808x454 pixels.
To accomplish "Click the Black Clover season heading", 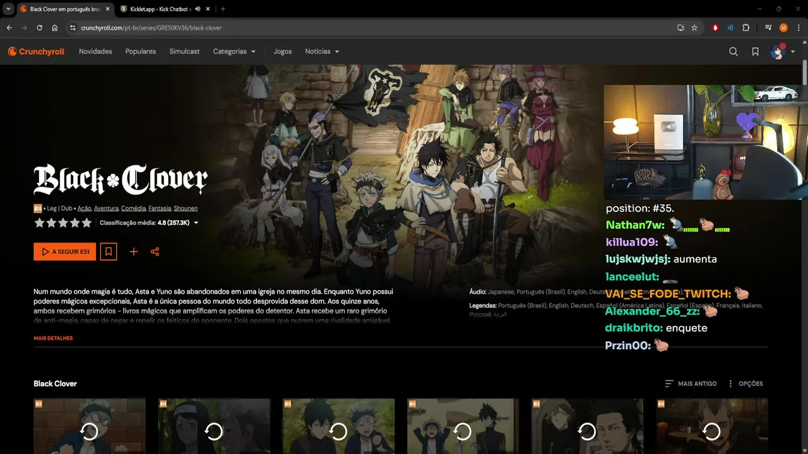I will coord(56,383).
